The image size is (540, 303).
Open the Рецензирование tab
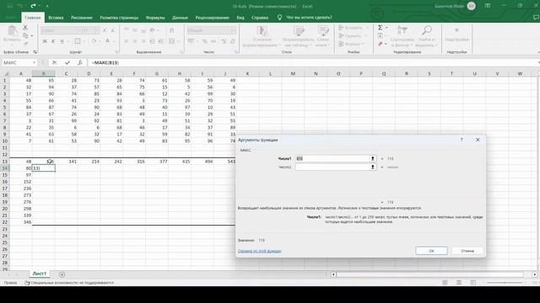[212, 17]
